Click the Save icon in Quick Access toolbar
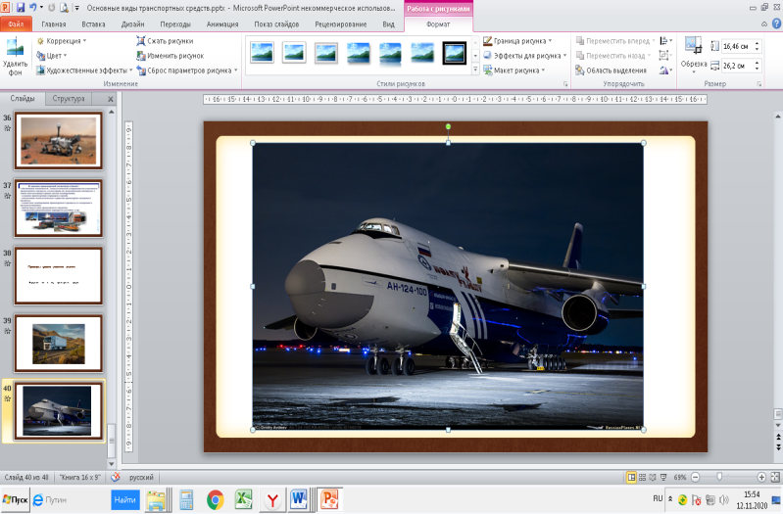 (21, 8)
